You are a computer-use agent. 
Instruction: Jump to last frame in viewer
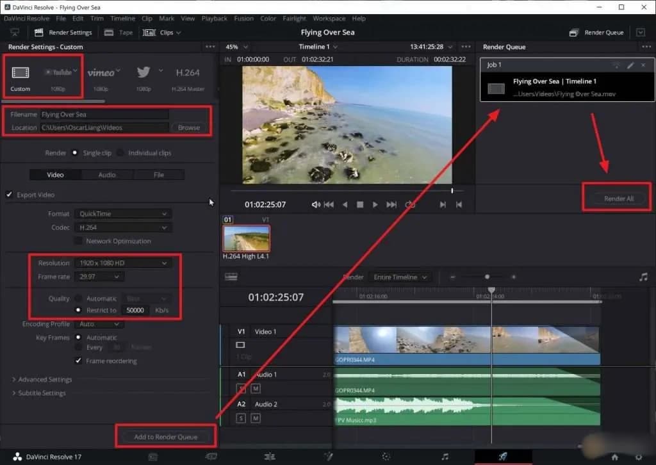point(391,204)
